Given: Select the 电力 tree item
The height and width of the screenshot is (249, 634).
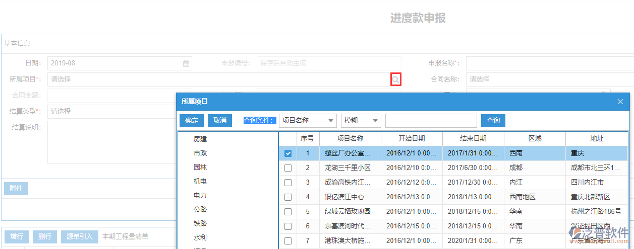Looking at the screenshot, I should click(x=200, y=195).
